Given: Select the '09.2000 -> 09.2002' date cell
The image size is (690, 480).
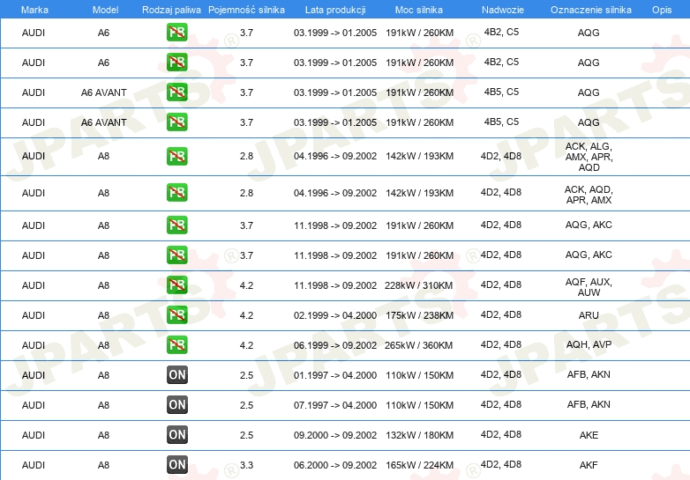Looking at the screenshot, I should coord(335,435).
